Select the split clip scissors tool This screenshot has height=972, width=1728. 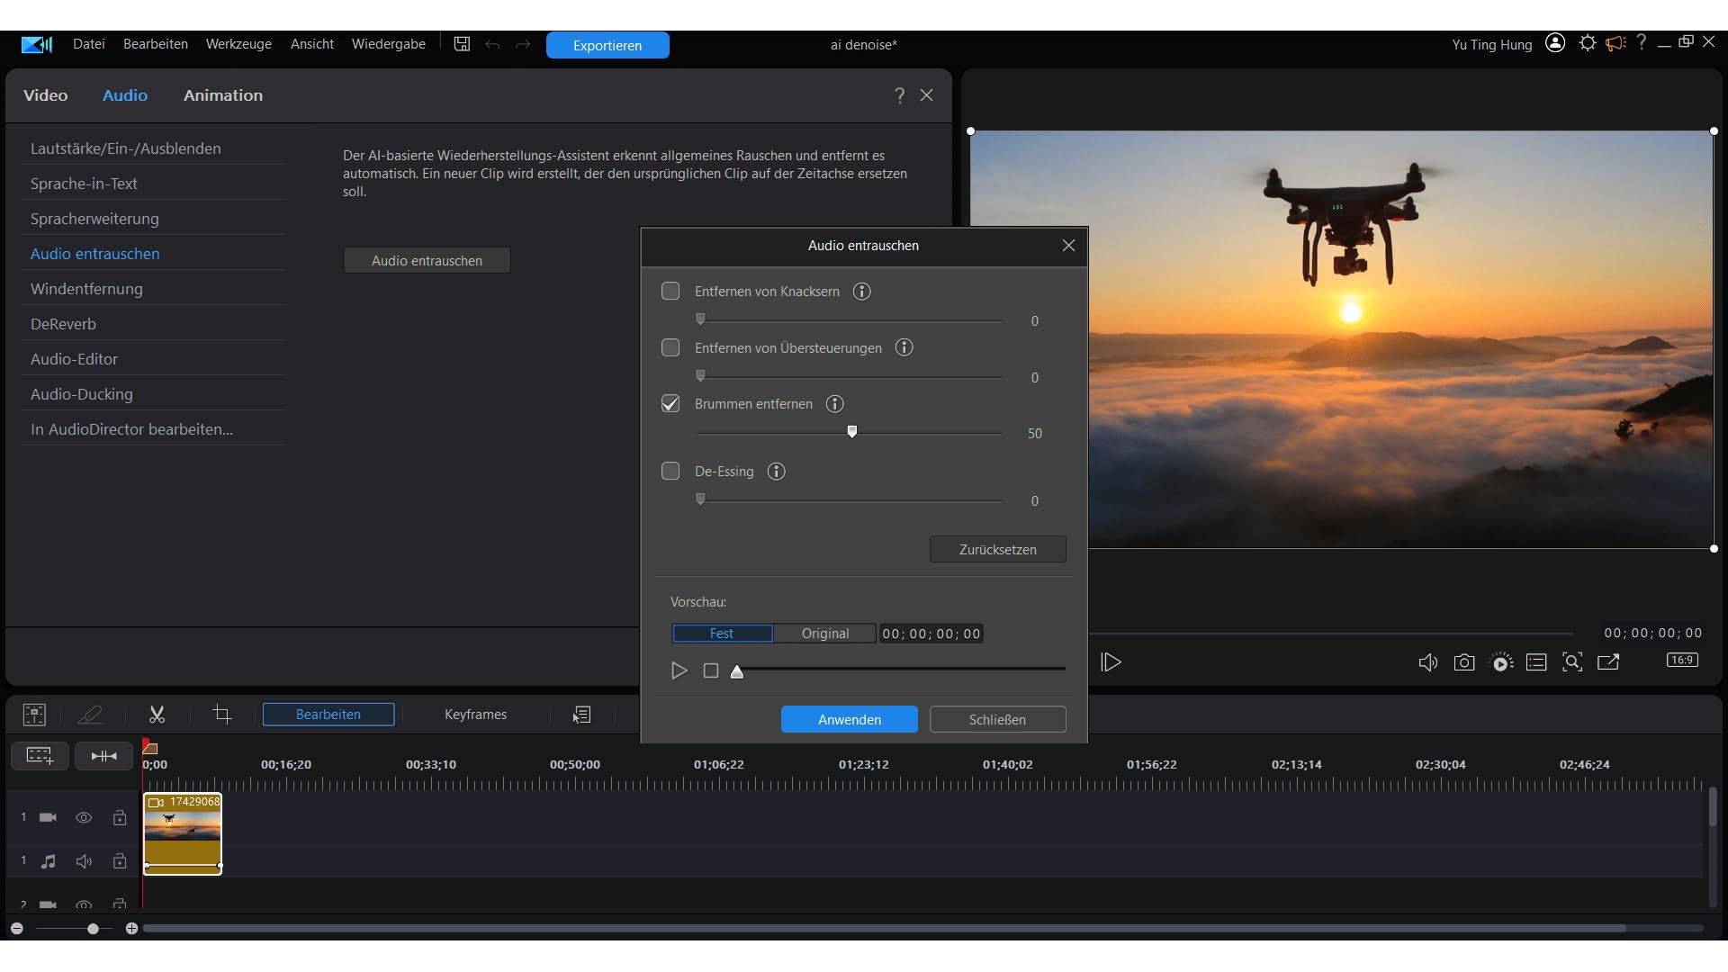click(157, 715)
